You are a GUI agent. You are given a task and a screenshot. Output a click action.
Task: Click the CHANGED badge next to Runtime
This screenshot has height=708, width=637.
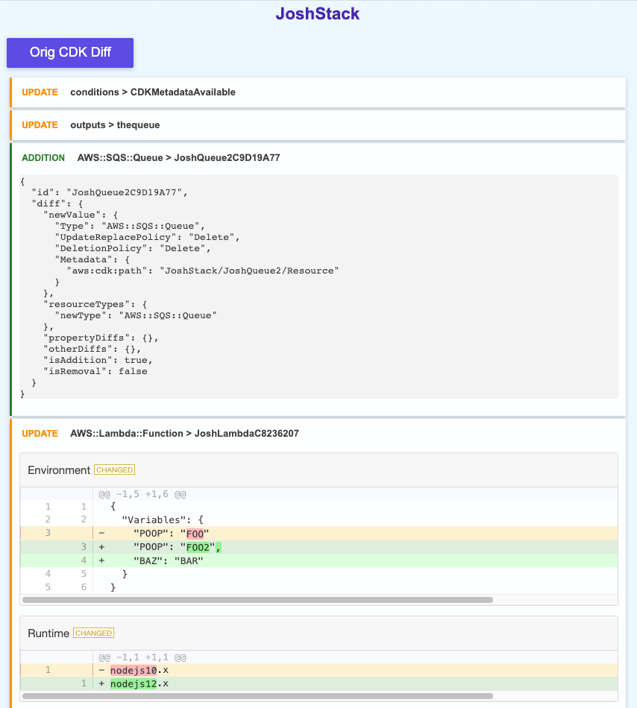coord(93,633)
